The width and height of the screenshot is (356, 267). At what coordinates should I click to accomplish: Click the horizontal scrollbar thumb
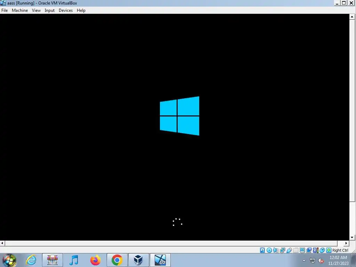tap(171, 243)
